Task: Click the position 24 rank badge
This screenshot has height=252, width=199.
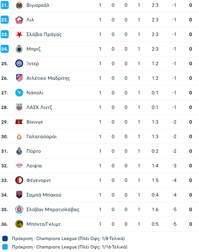Action: tap(5, 49)
